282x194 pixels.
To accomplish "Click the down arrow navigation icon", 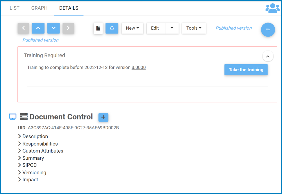I will pos(53,28).
